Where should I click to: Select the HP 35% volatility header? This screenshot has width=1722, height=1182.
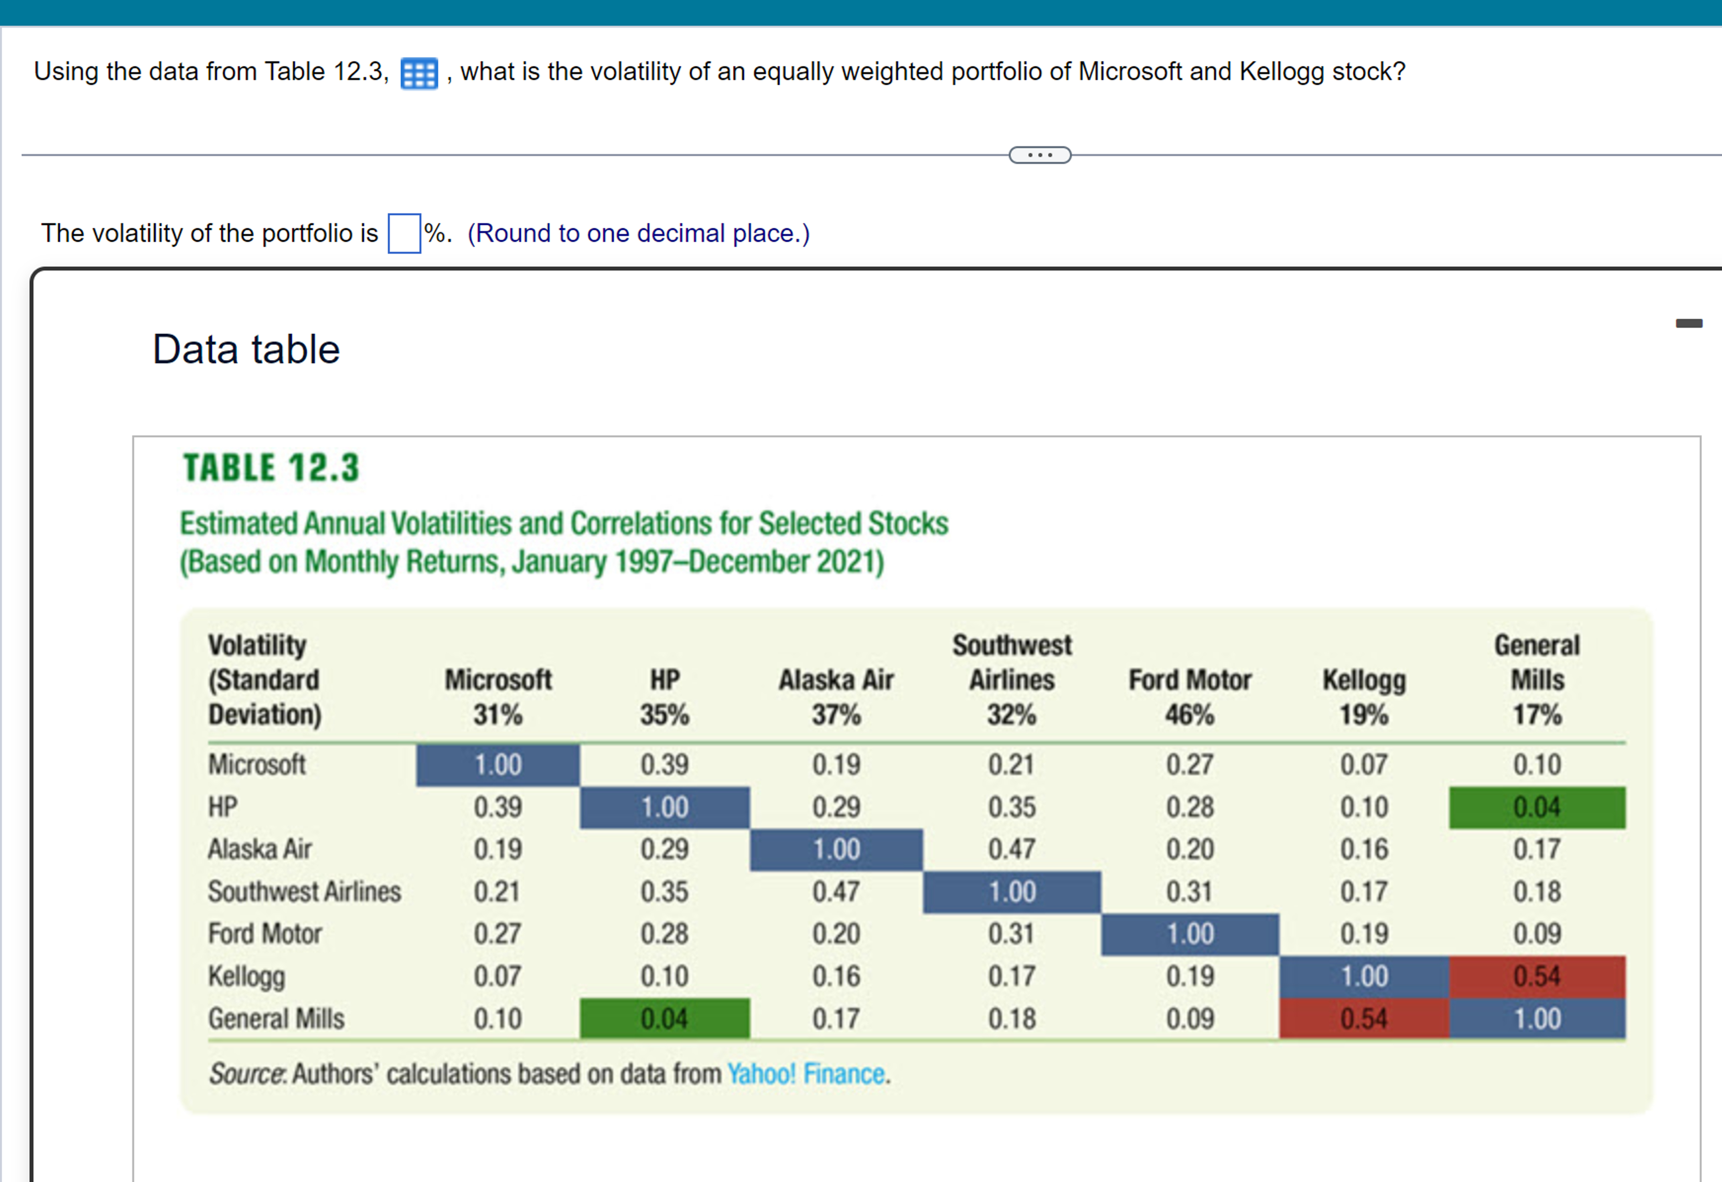click(665, 696)
